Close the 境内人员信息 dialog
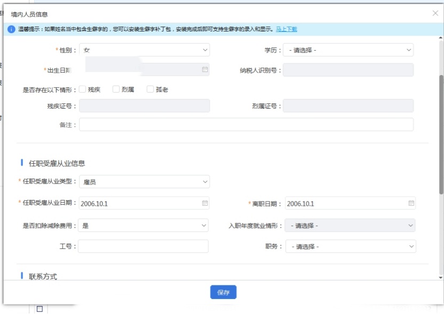444x314 pixels. 435,13
